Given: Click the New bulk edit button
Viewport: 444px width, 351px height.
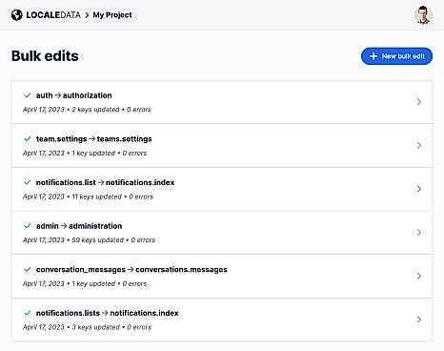Looking at the screenshot, I should pyautogui.click(x=396, y=56).
